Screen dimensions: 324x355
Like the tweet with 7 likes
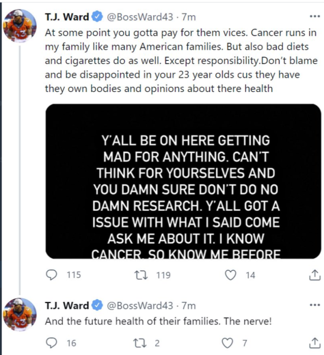click(227, 343)
